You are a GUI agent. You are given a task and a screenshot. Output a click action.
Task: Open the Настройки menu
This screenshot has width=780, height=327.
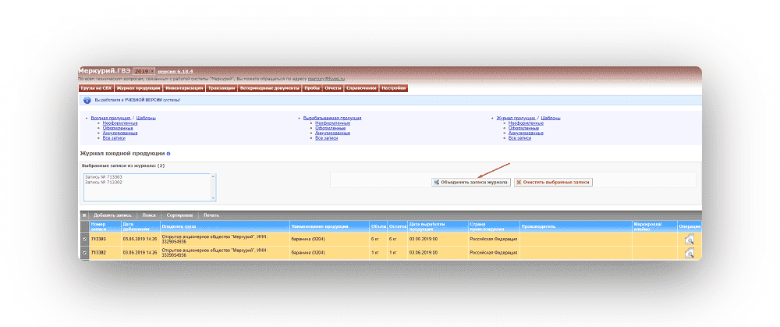coord(393,88)
